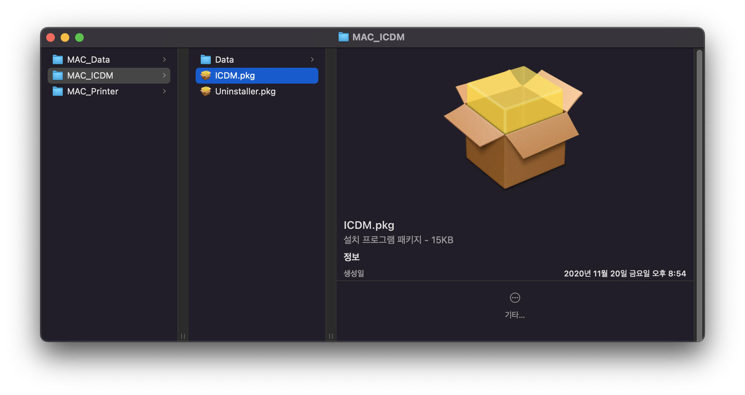Image resolution: width=745 pixels, height=395 pixels.
Task: Click the ICDM.pkg package icon
Action: pos(206,75)
